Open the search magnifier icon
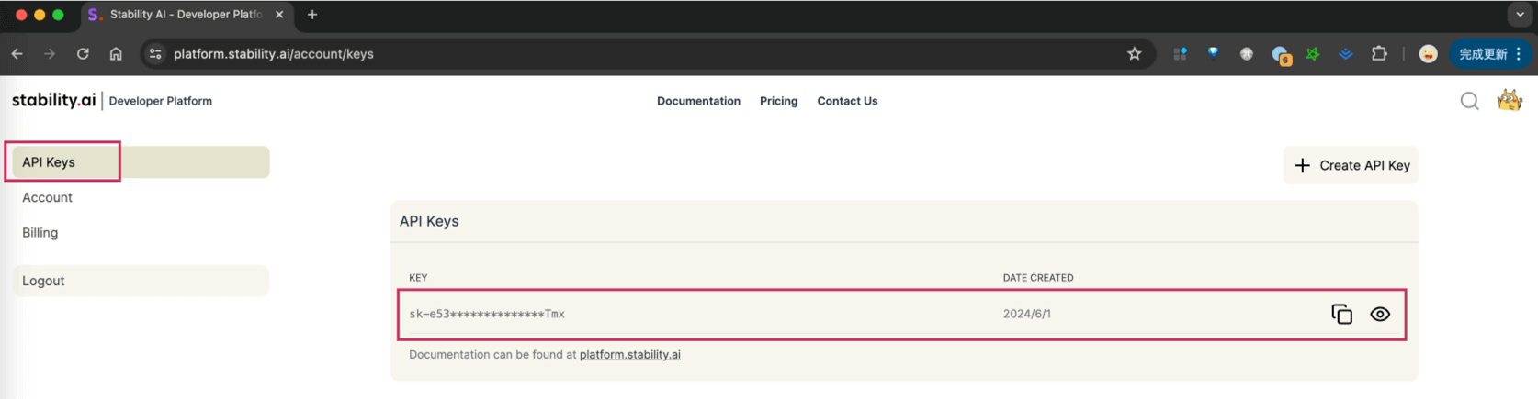 (1469, 101)
